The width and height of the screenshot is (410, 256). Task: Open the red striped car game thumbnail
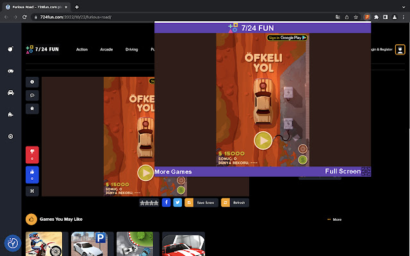coord(184,244)
